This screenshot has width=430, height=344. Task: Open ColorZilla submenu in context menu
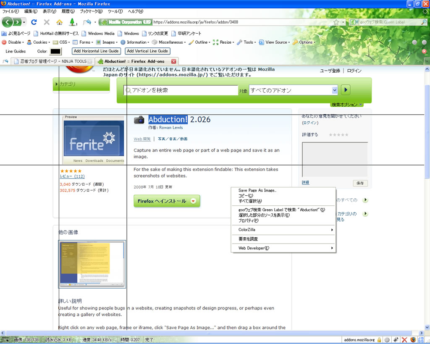tap(283, 230)
